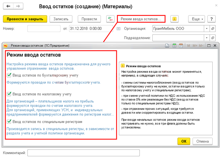Screen dimensions: 220x159
Task: Click the yellow info icon in the toolbar
Action: [x=175, y=19]
